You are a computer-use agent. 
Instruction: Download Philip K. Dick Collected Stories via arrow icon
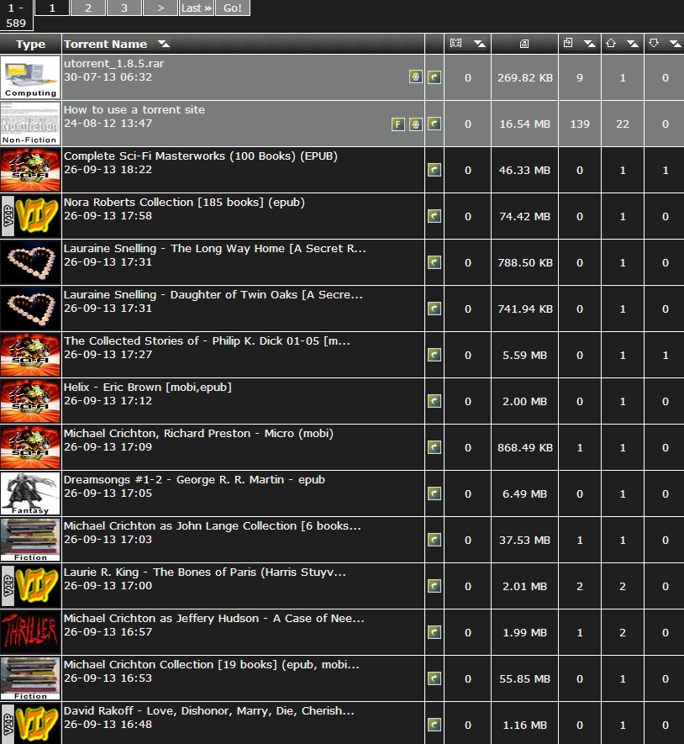point(434,355)
